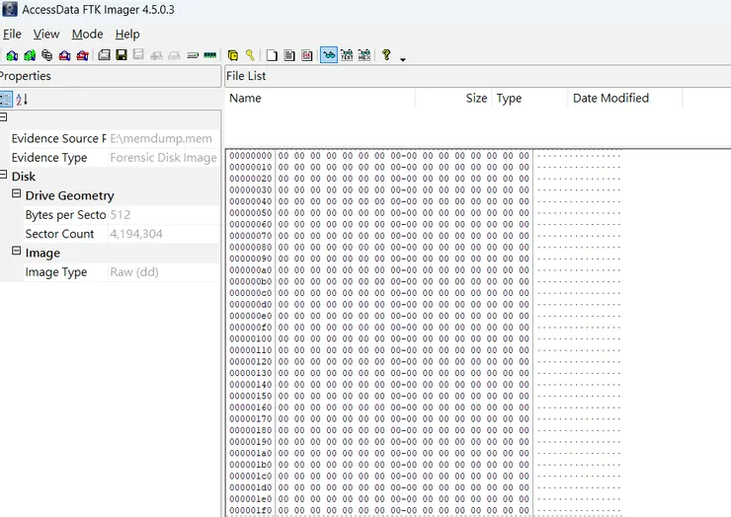Image resolution: width=731 pixels, height=517 pixels.
Task: Switch viewer to Hex mode button
Action: click(x=365, y=55)
